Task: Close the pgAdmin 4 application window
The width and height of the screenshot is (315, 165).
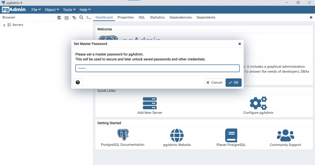Action: tap(309, 2)
